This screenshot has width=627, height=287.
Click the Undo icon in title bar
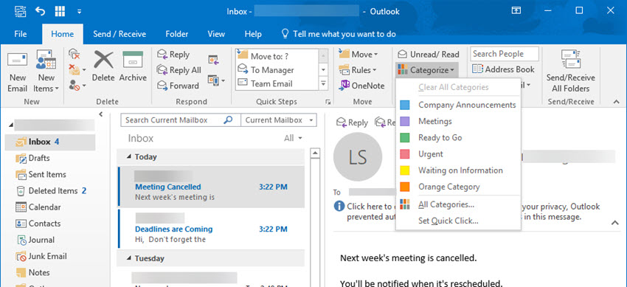pyautogui.click(x=40, y=11)
